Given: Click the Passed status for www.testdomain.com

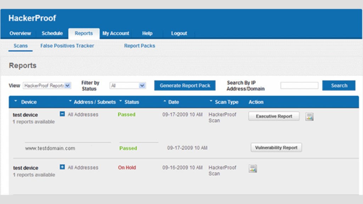Looking at the screenshot, I should tap(128, 148).
